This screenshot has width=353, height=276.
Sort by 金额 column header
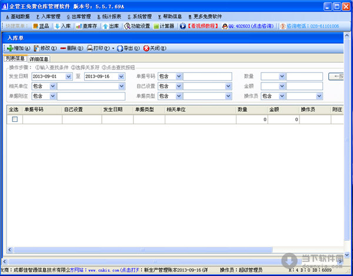point(284,109)
